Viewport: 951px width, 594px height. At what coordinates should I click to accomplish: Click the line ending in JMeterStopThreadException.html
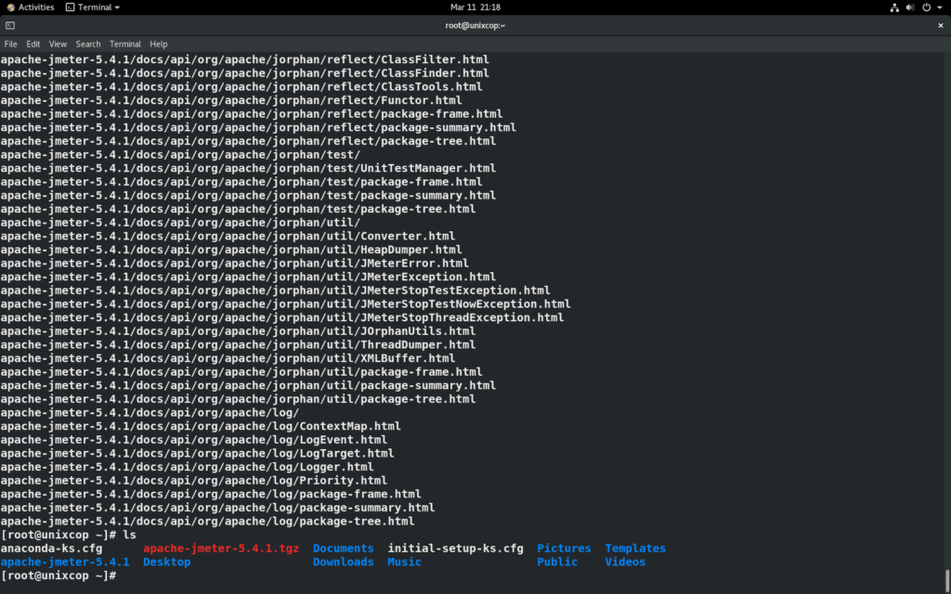282,317
